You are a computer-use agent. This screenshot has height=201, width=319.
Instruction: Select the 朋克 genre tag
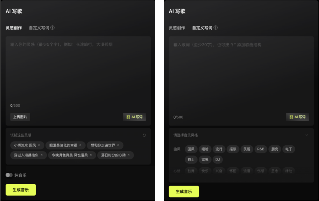click(x=275, y=149)
